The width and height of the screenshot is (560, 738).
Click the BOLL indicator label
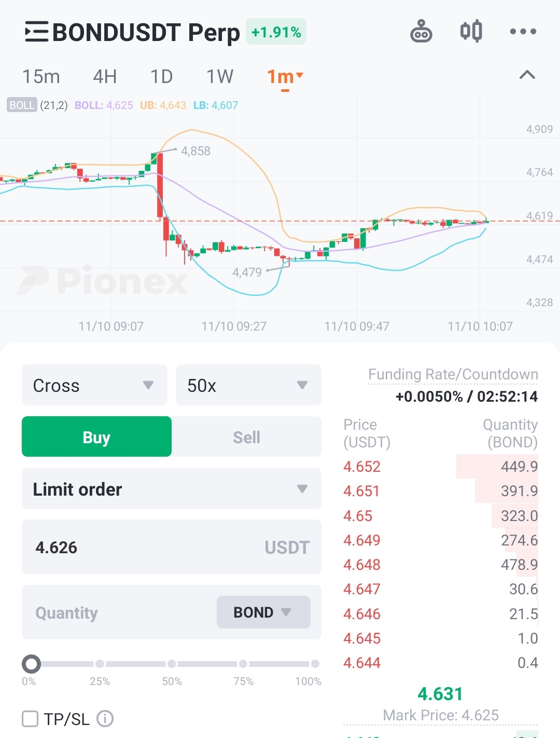(x=22, y=105)
